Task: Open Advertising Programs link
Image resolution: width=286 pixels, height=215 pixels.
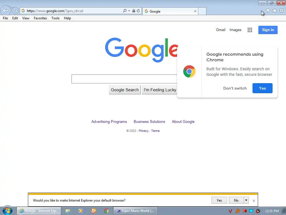Action: point(109,121)
